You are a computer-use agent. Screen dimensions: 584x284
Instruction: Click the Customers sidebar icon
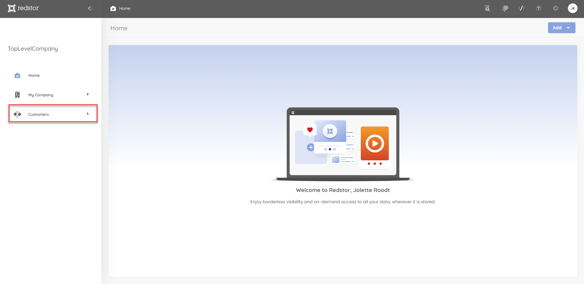click(x=17, y=114)
